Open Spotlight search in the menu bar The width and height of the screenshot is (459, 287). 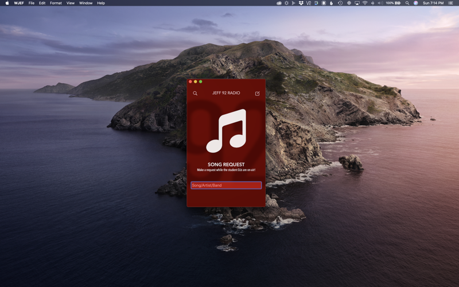tap(407, 3)
